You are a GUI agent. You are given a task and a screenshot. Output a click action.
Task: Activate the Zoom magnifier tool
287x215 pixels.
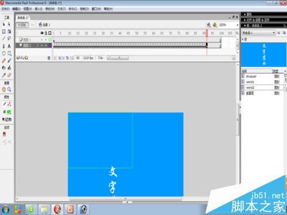pyautogui.click(x=9, y=89)
